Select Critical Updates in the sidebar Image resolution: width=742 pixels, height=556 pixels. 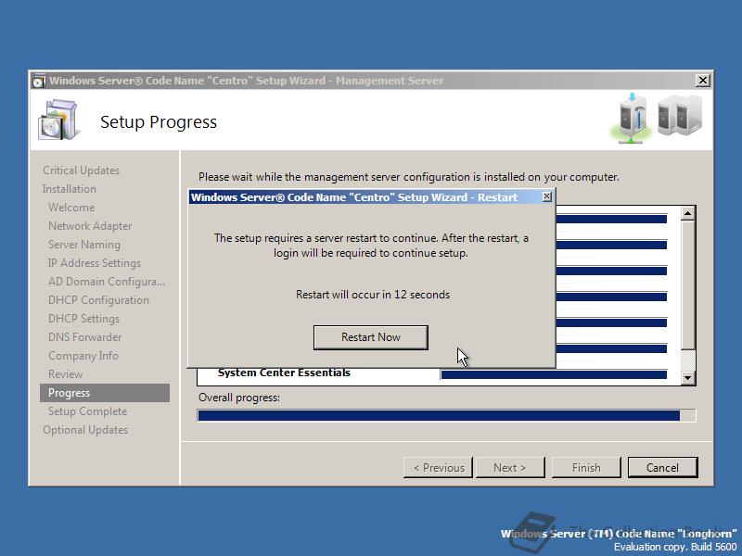(x=81, y=171)
